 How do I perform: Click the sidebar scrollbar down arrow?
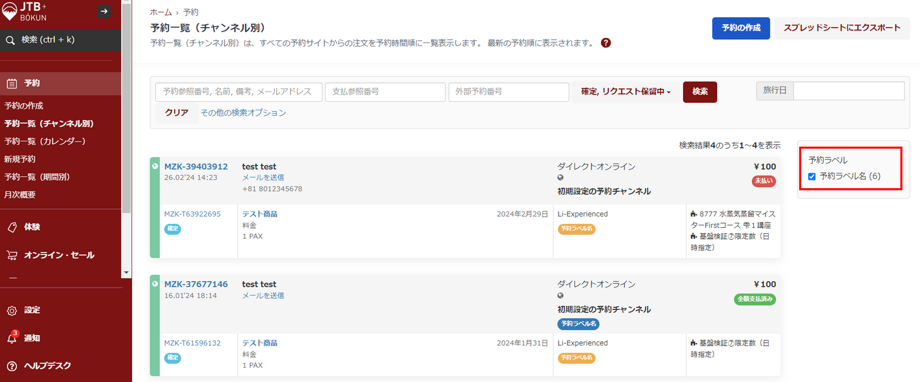(x=126, y=272)
